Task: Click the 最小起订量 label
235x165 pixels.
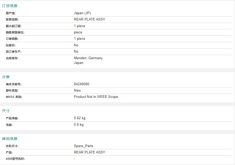Action: pos(13,26)
